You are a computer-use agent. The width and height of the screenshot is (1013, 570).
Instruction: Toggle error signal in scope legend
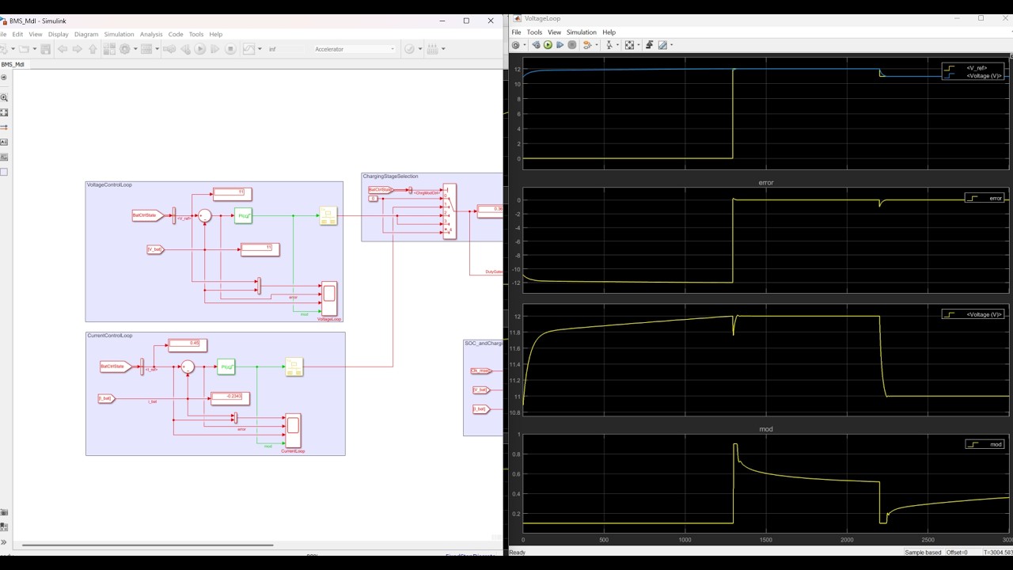985,198
